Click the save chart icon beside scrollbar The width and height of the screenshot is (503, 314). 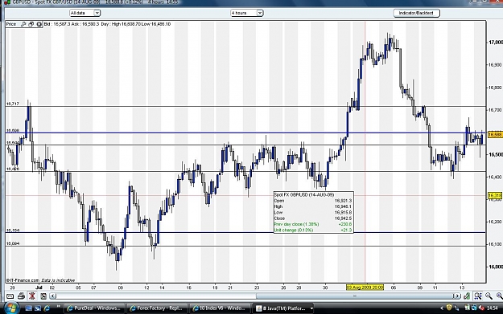point(43,296)
